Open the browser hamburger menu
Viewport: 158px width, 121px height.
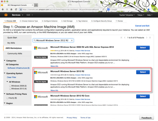pos(154,9)
